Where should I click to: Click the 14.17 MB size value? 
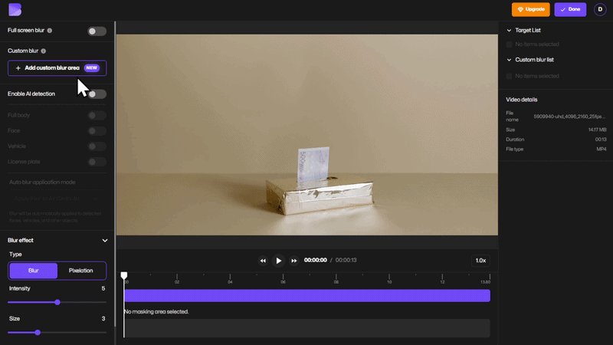click(597, 130)
